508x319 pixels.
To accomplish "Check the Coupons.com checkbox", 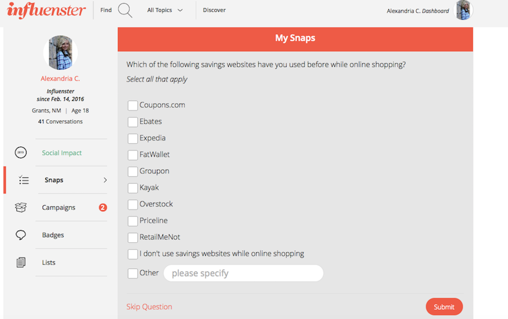I will (133, 106).
